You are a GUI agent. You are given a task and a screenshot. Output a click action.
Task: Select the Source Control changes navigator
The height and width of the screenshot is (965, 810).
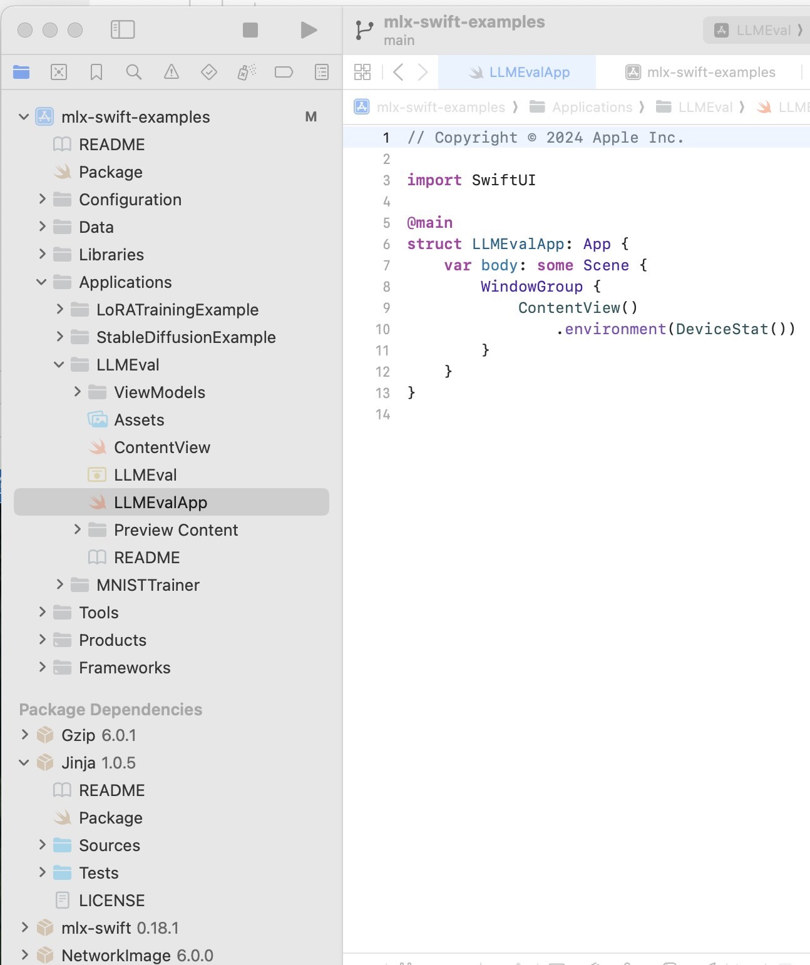tap(59, 72)
